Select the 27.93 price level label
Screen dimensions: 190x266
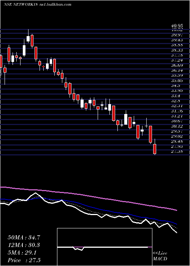(177, 146)
